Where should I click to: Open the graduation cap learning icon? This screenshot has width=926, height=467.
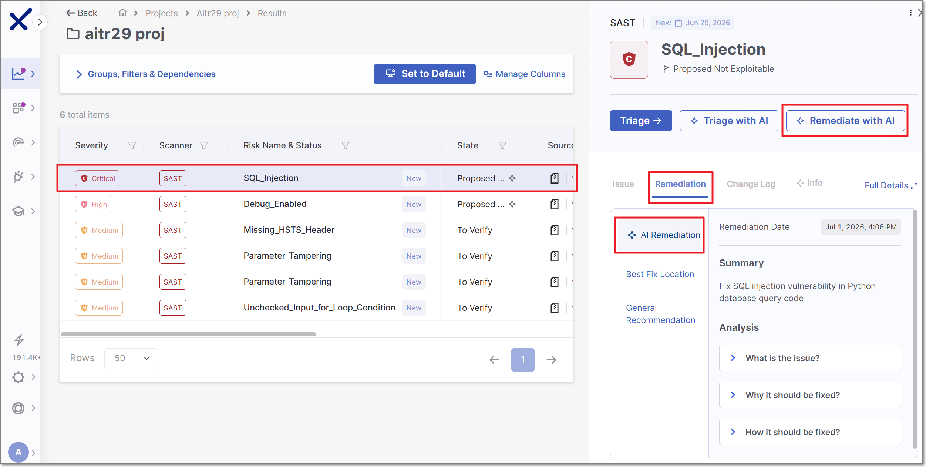(x=18, y=211)
